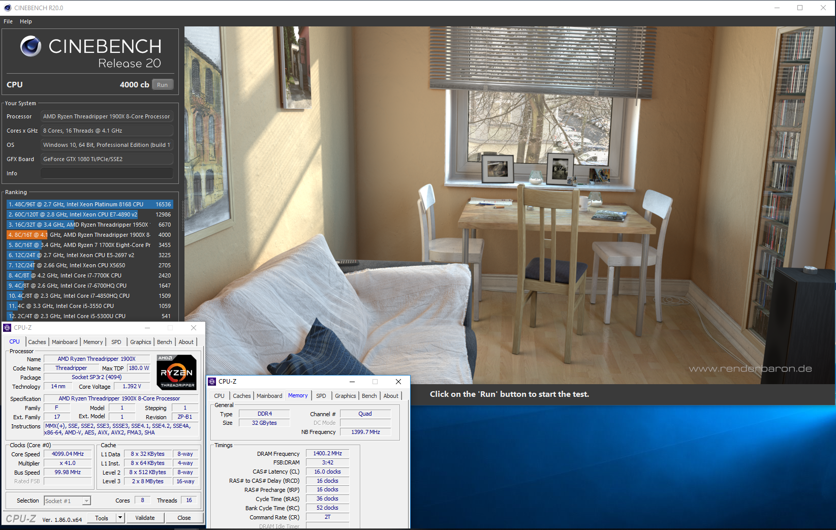Select ranking entry Core i7-7700K
This screenshot has width=836, height=530.
tap(90, 275)
